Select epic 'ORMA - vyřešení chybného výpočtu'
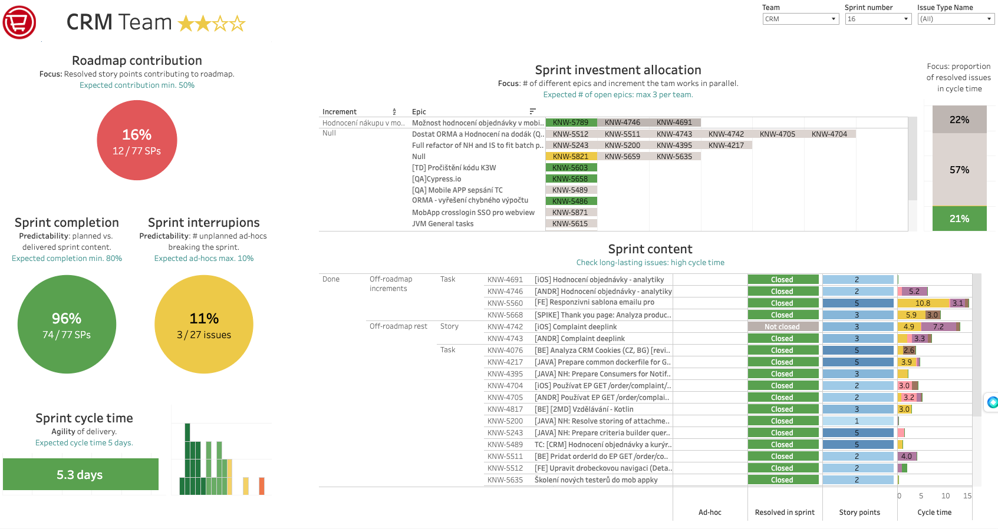Image resolution: width=998 pixels, height=529 pixels. click(x=470, y=200)
